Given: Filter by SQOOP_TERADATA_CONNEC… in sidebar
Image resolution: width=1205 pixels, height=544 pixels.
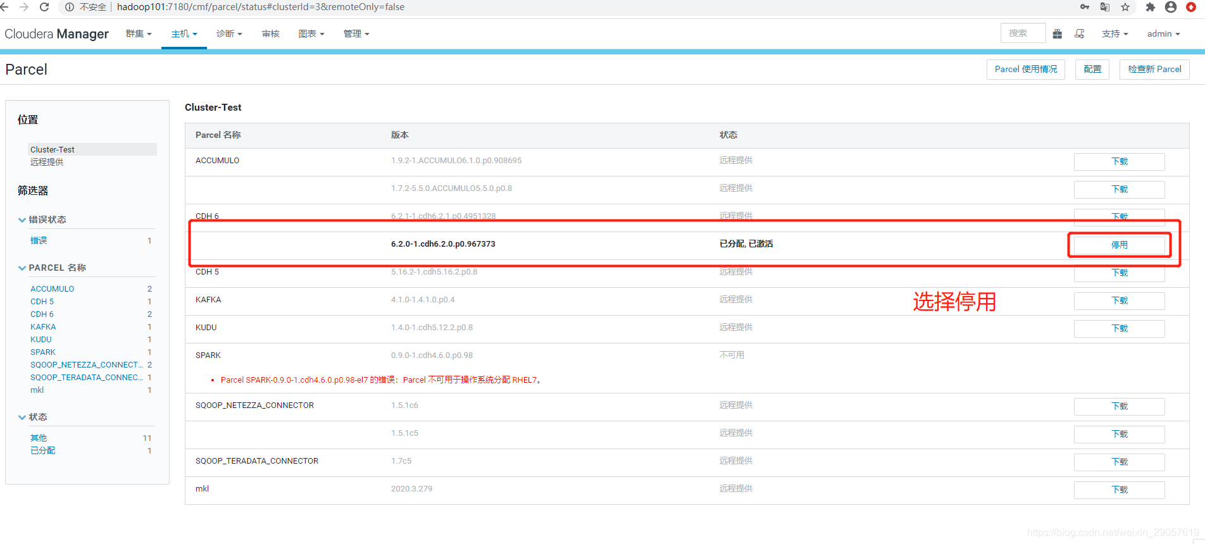Looking at the screenshot, I should coord(87,377).
